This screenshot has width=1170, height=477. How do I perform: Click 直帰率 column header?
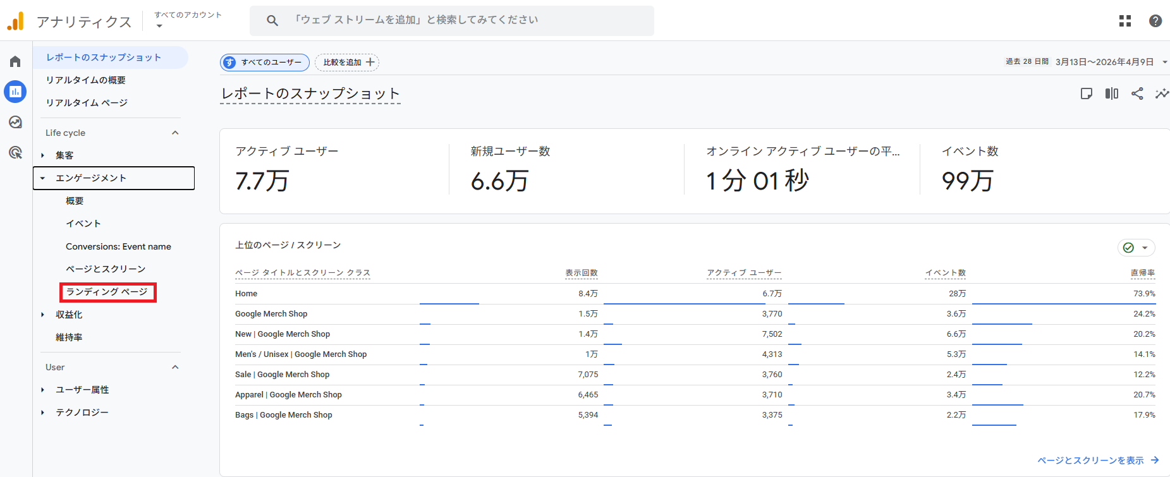click(1143, 273)
